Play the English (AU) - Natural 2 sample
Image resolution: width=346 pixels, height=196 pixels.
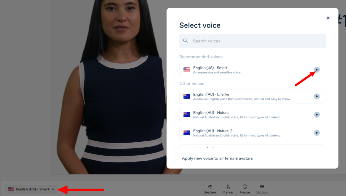tap(317, 133)
